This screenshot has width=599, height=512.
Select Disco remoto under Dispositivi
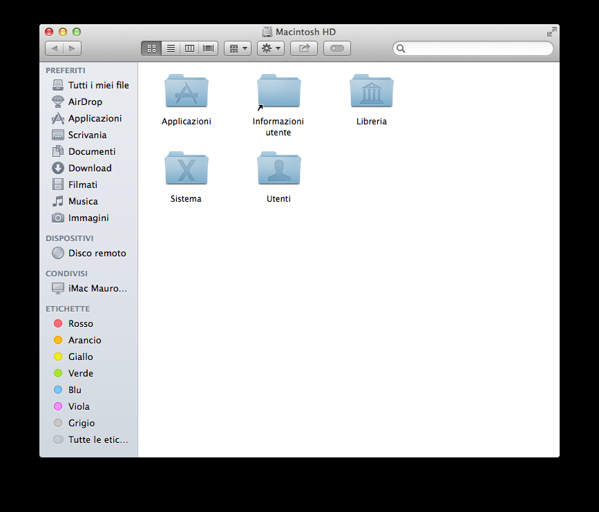97,253
